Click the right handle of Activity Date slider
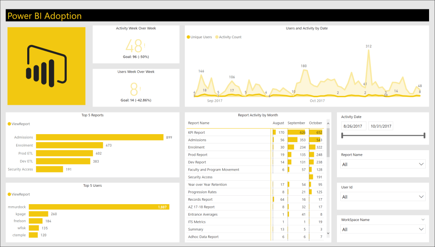Image resolution: width=435 pixels, height=247 pixels. 424,135
